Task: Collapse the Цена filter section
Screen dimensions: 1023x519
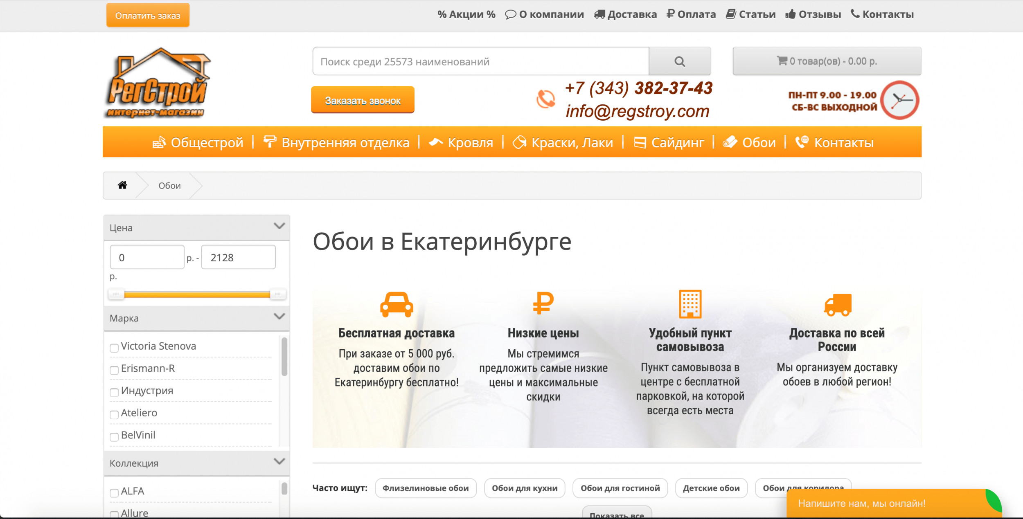Action: [279, 226]
